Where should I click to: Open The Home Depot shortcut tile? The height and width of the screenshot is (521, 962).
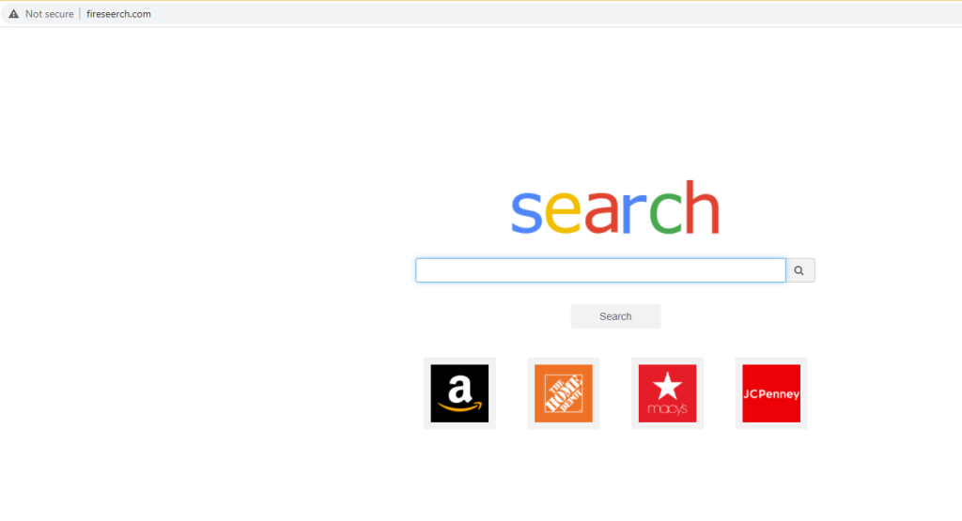(x=564, y=393)
